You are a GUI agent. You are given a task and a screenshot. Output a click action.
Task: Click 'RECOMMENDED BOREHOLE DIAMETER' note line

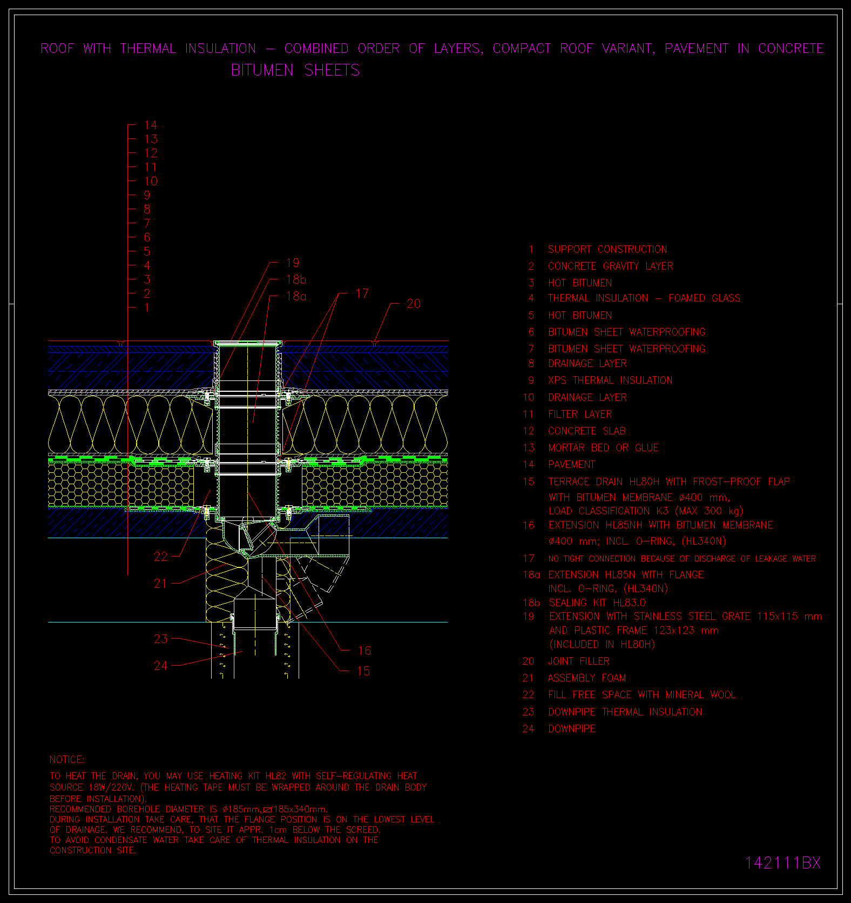point(188,809)
